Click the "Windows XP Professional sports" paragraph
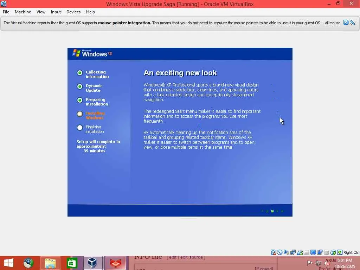Viewport: 360px width, 270px height. [x=201, y=92]
